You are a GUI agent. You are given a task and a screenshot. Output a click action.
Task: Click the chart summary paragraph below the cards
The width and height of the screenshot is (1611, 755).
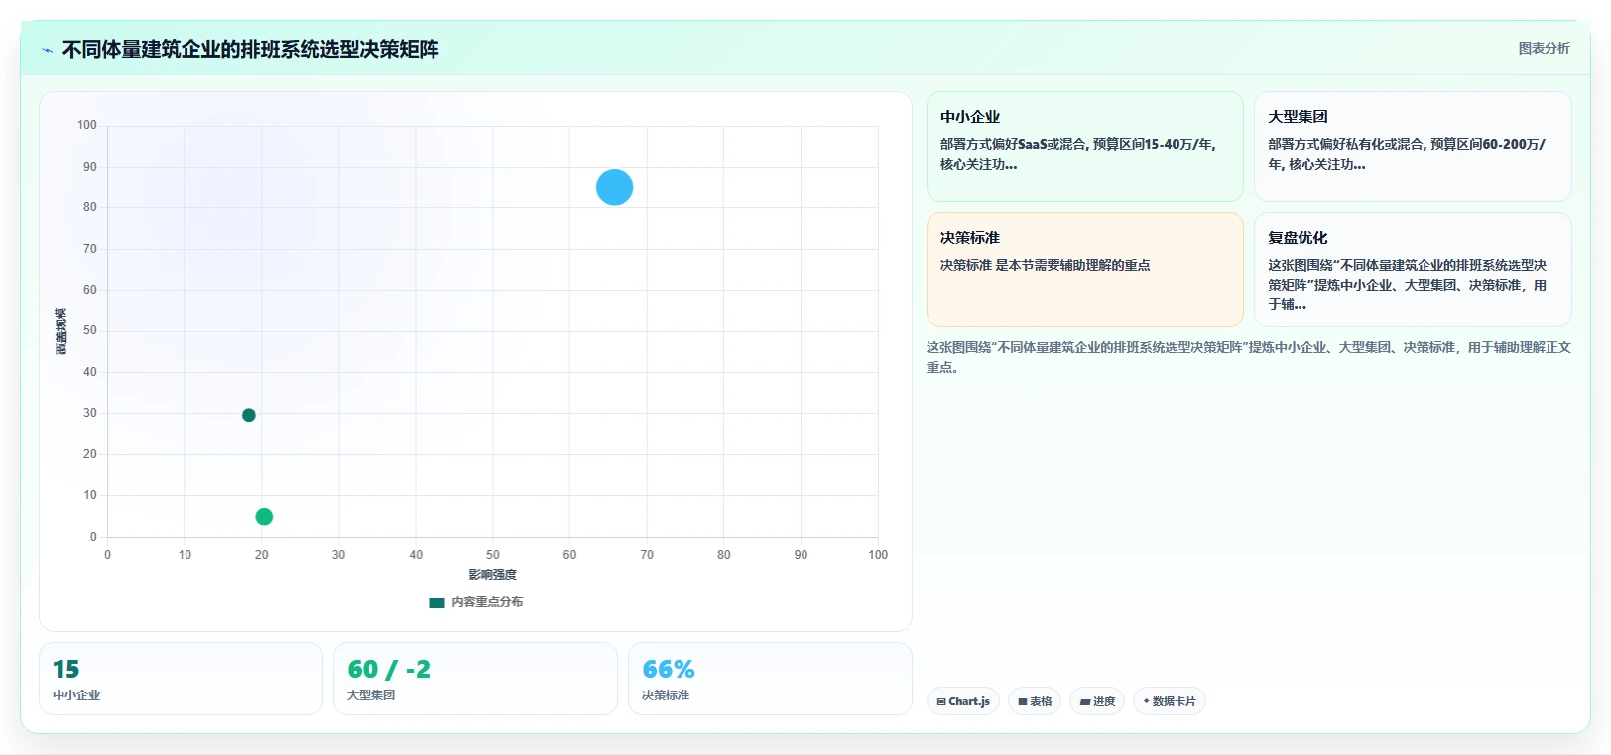click(x=1248, y=357)
